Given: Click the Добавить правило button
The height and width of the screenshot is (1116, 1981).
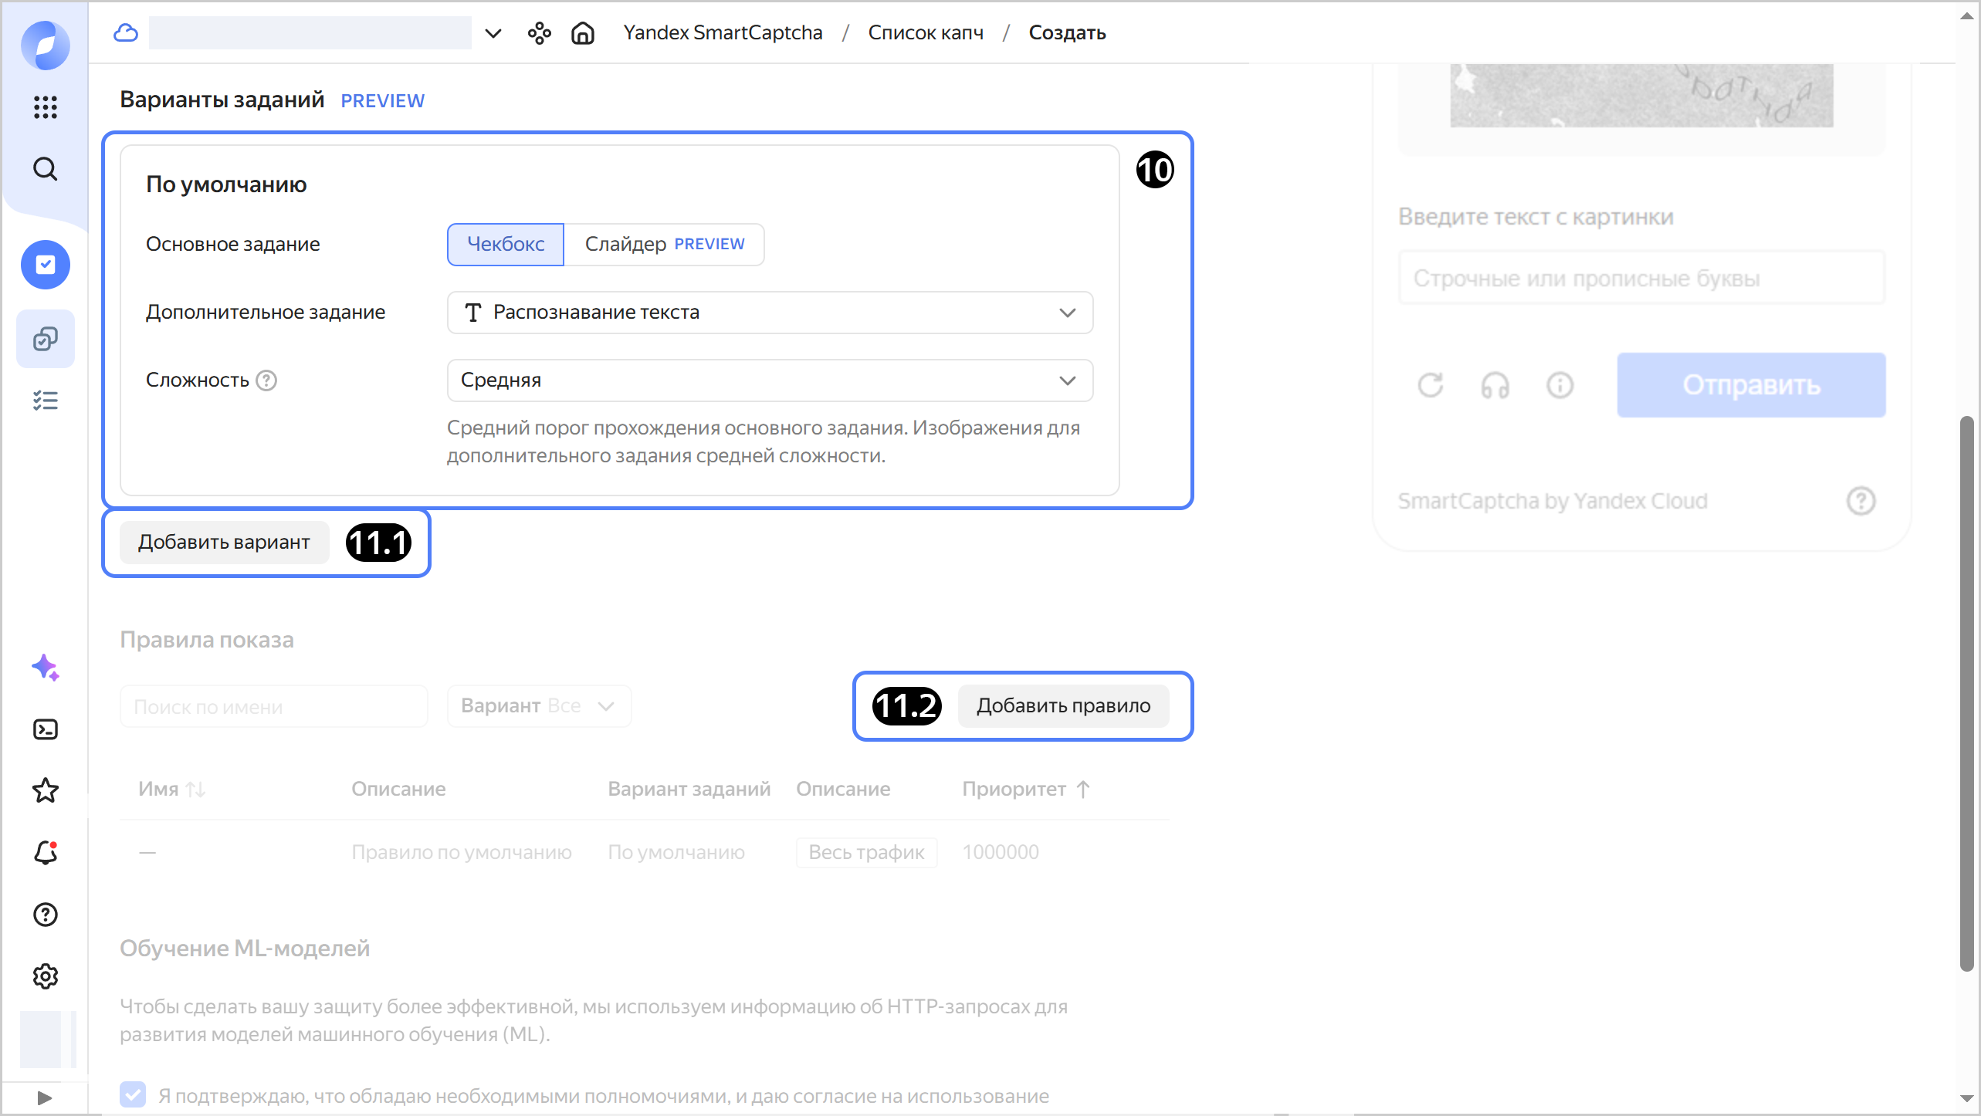Looking at the screenshot, I should [x=1063, y=705].
